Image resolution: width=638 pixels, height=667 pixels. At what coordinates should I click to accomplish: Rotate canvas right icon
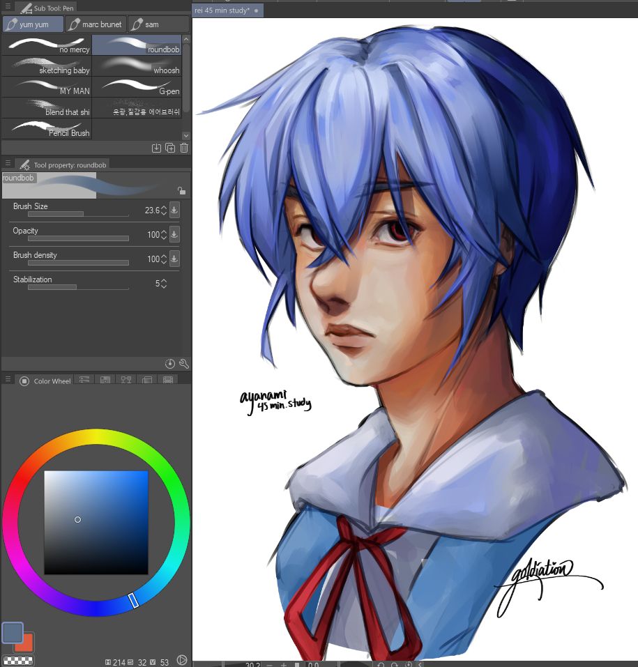click(395, 664)
